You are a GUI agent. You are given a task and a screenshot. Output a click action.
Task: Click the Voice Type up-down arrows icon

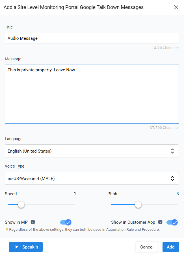172,178
